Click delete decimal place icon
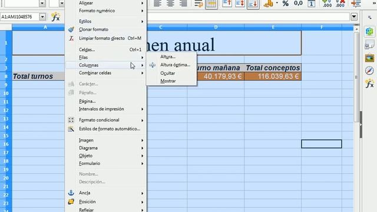The width and height of the screenshot is (377, 212). point(340,4)
